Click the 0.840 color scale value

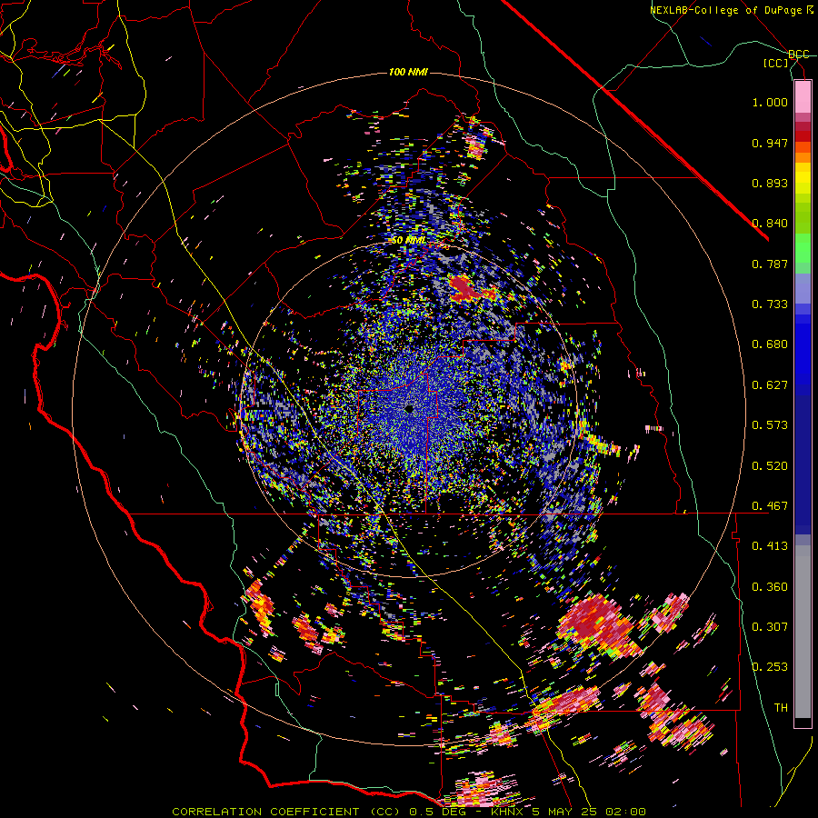click(770, 224)
